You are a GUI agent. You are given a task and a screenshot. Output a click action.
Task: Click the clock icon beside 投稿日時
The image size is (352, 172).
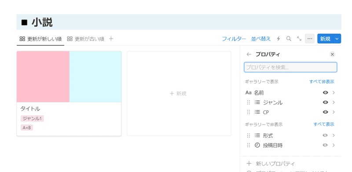point(257,145)
